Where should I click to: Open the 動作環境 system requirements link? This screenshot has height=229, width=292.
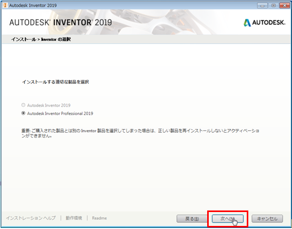click(74, 218)
